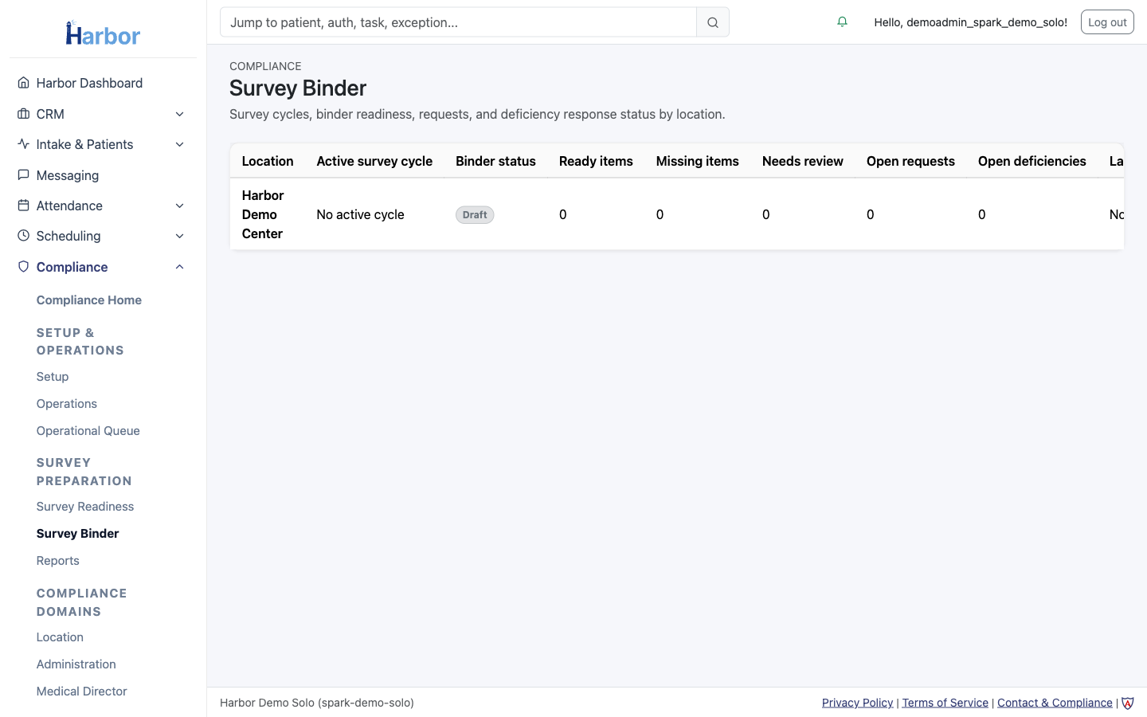This screenshot has height=717, width=1147.
Task: Click the Ready items column header
Action: (596, 161)
